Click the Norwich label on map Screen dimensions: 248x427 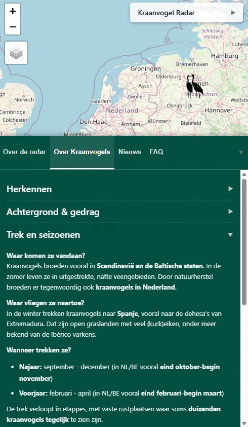(x=24, y=100)
